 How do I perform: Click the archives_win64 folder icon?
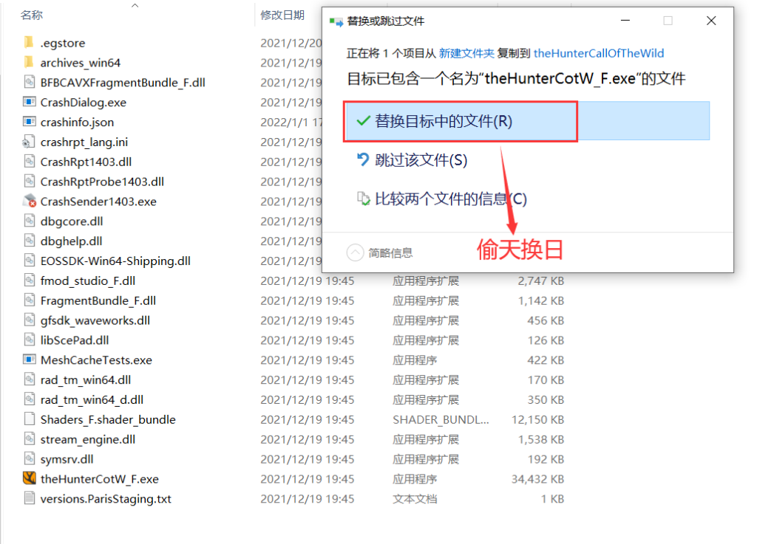(29, 62)
